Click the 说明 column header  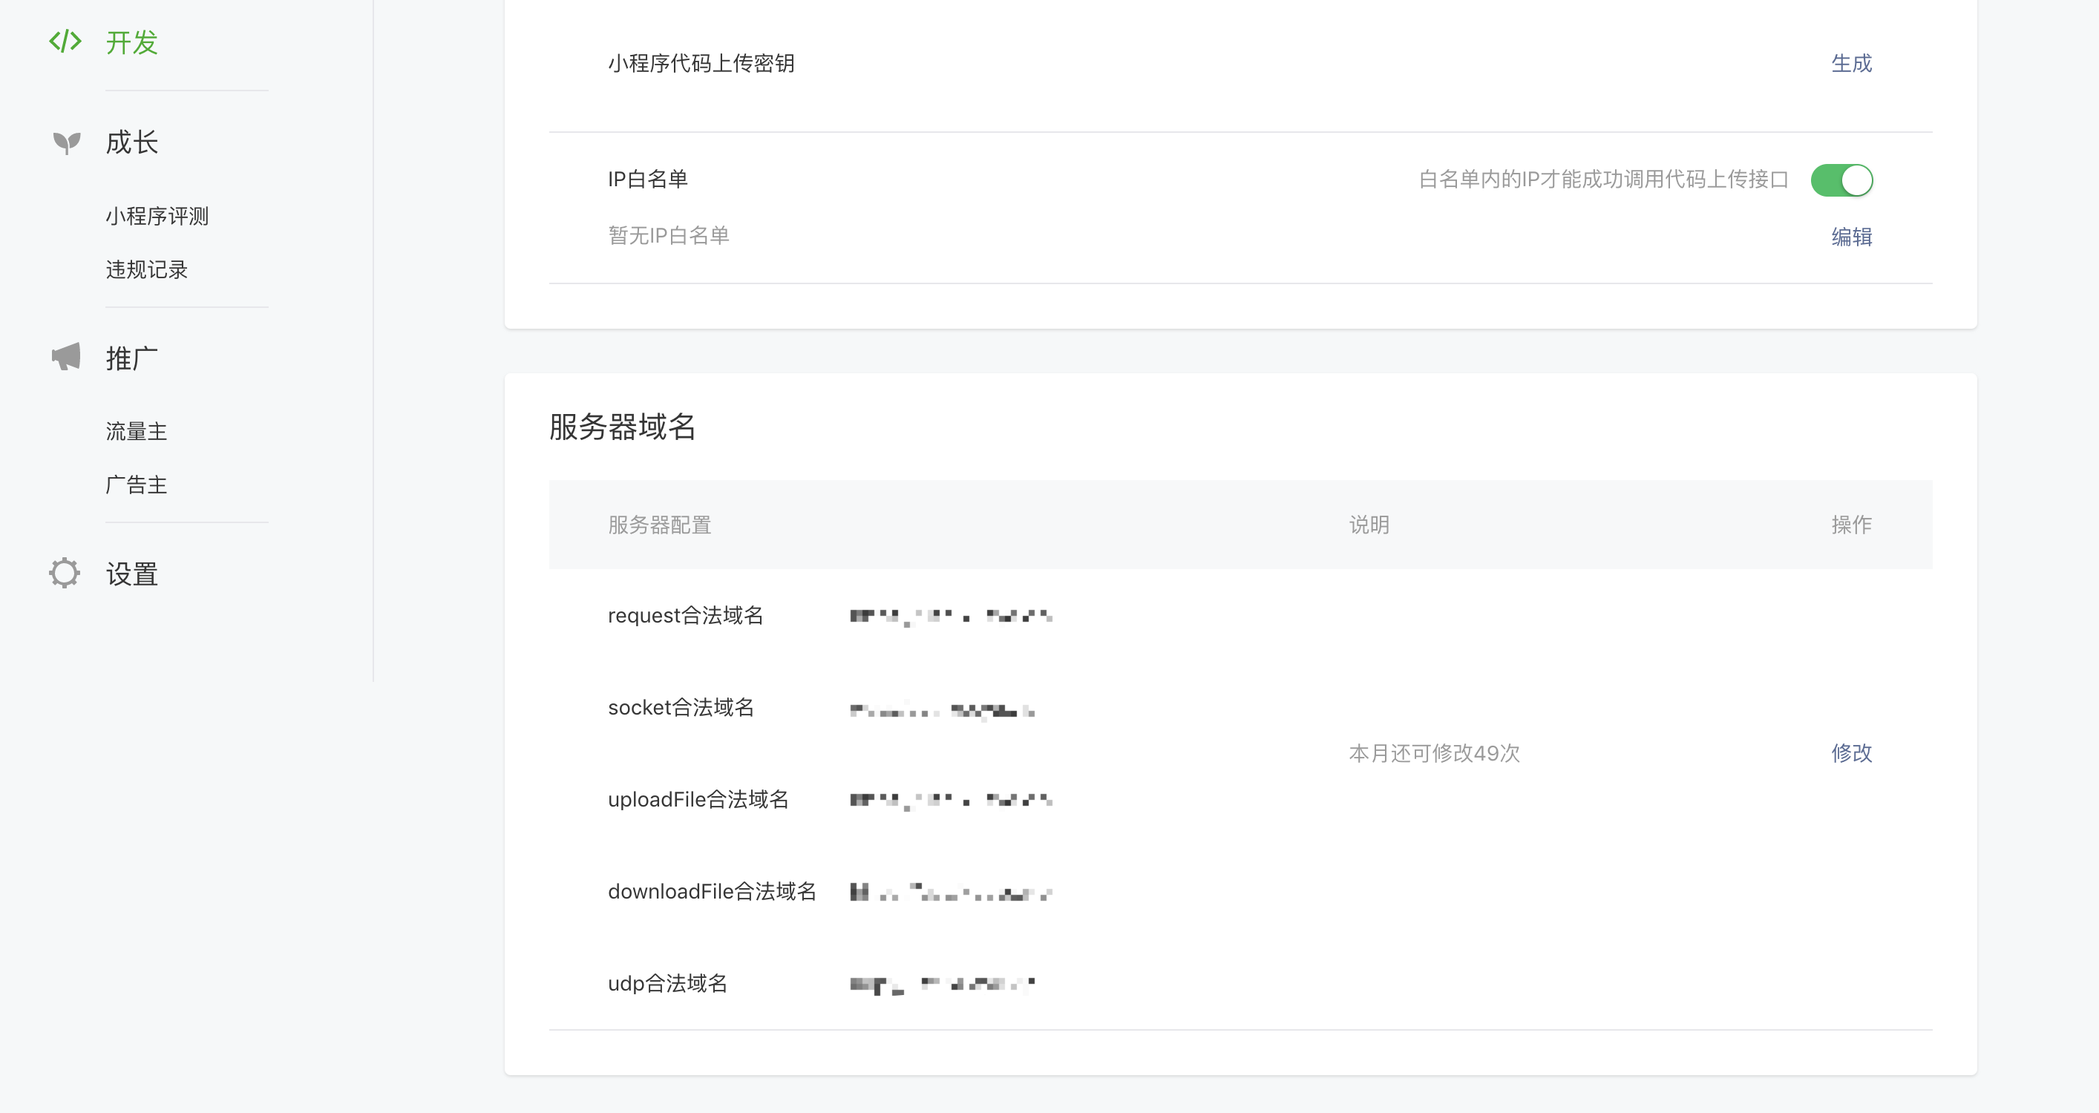tap(1369, 525)
